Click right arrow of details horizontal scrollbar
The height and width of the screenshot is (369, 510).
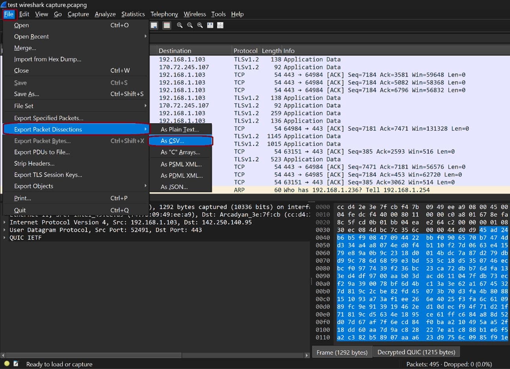pos(307,355)
